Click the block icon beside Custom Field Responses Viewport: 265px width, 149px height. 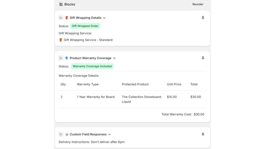pyautogui.click(x=61, y=134)
